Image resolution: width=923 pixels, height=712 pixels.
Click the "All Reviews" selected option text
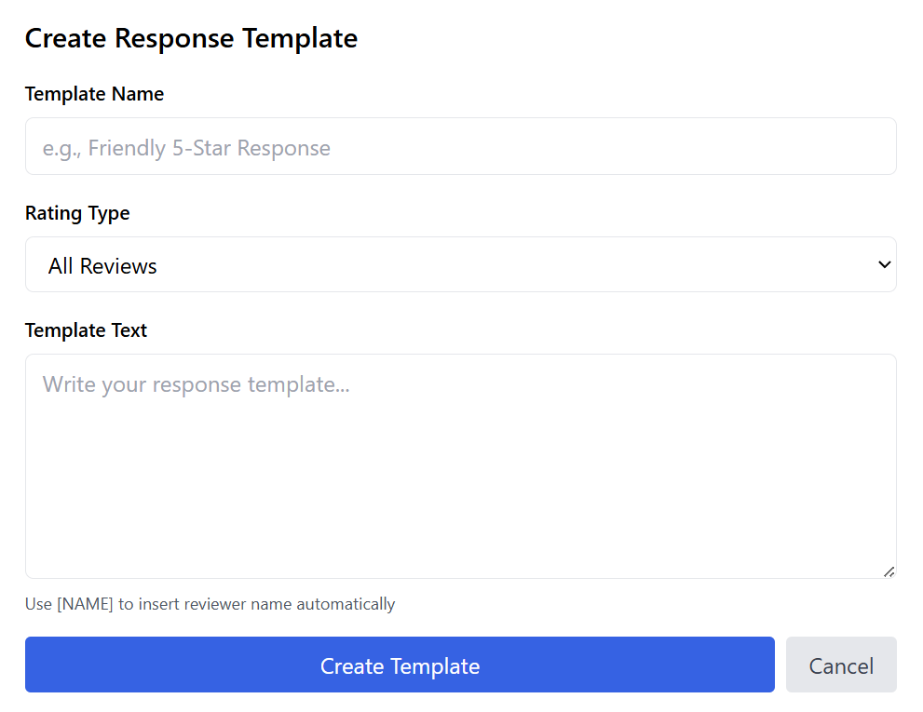(102, 266)
